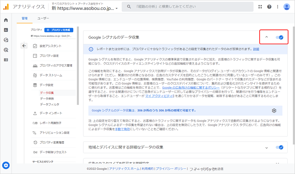The height and width of the screenshot is (174, 295).
Task: Open the Explore icon in sidebar
Action: point(6,40)
